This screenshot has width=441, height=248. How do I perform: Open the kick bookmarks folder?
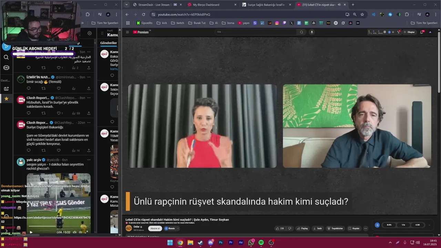point(162,23)
